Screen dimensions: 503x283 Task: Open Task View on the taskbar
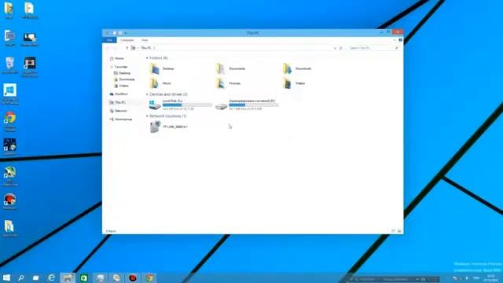pyautogui.click(x=36, y=277)
